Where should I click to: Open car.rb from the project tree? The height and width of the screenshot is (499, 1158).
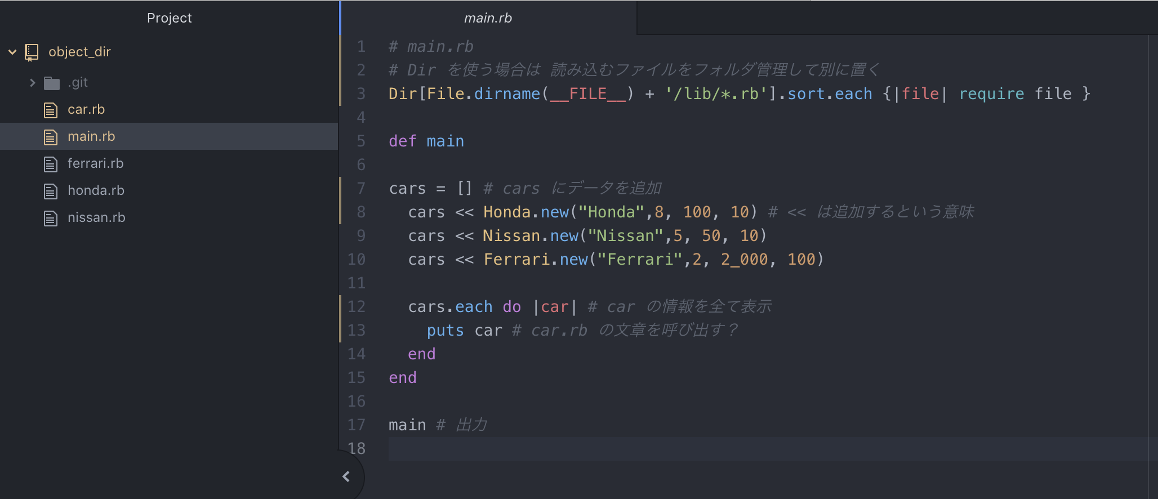click(86, 109)
